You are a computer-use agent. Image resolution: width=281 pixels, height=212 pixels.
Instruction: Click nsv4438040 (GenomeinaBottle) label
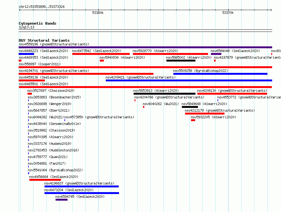click(x=54, y=124)
